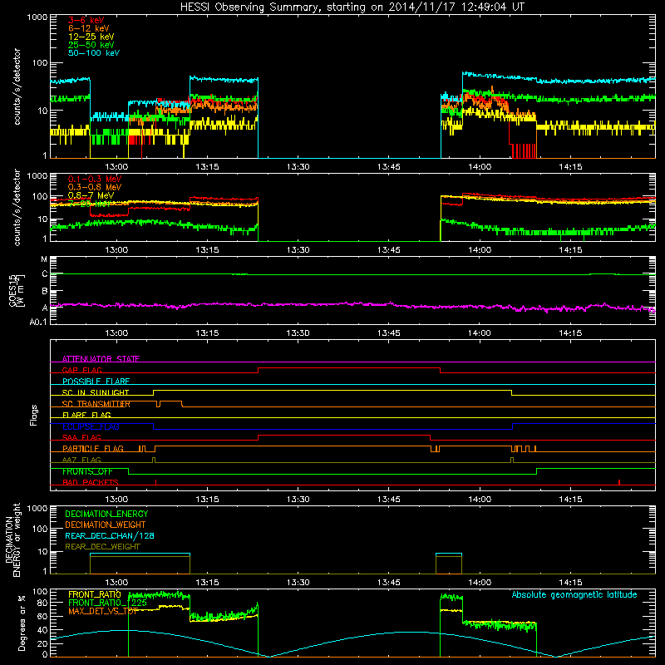
Task: Click the Absolute geomagnetic latitude label
Action: pos(574,595)
